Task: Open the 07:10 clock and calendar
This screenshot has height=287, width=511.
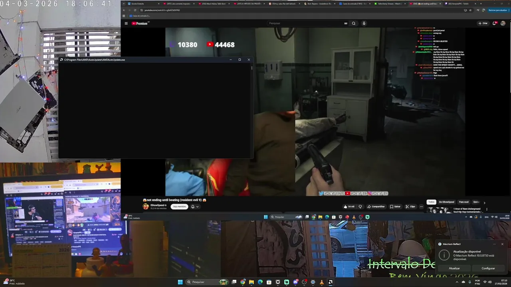Action: [x=501, y=282]
